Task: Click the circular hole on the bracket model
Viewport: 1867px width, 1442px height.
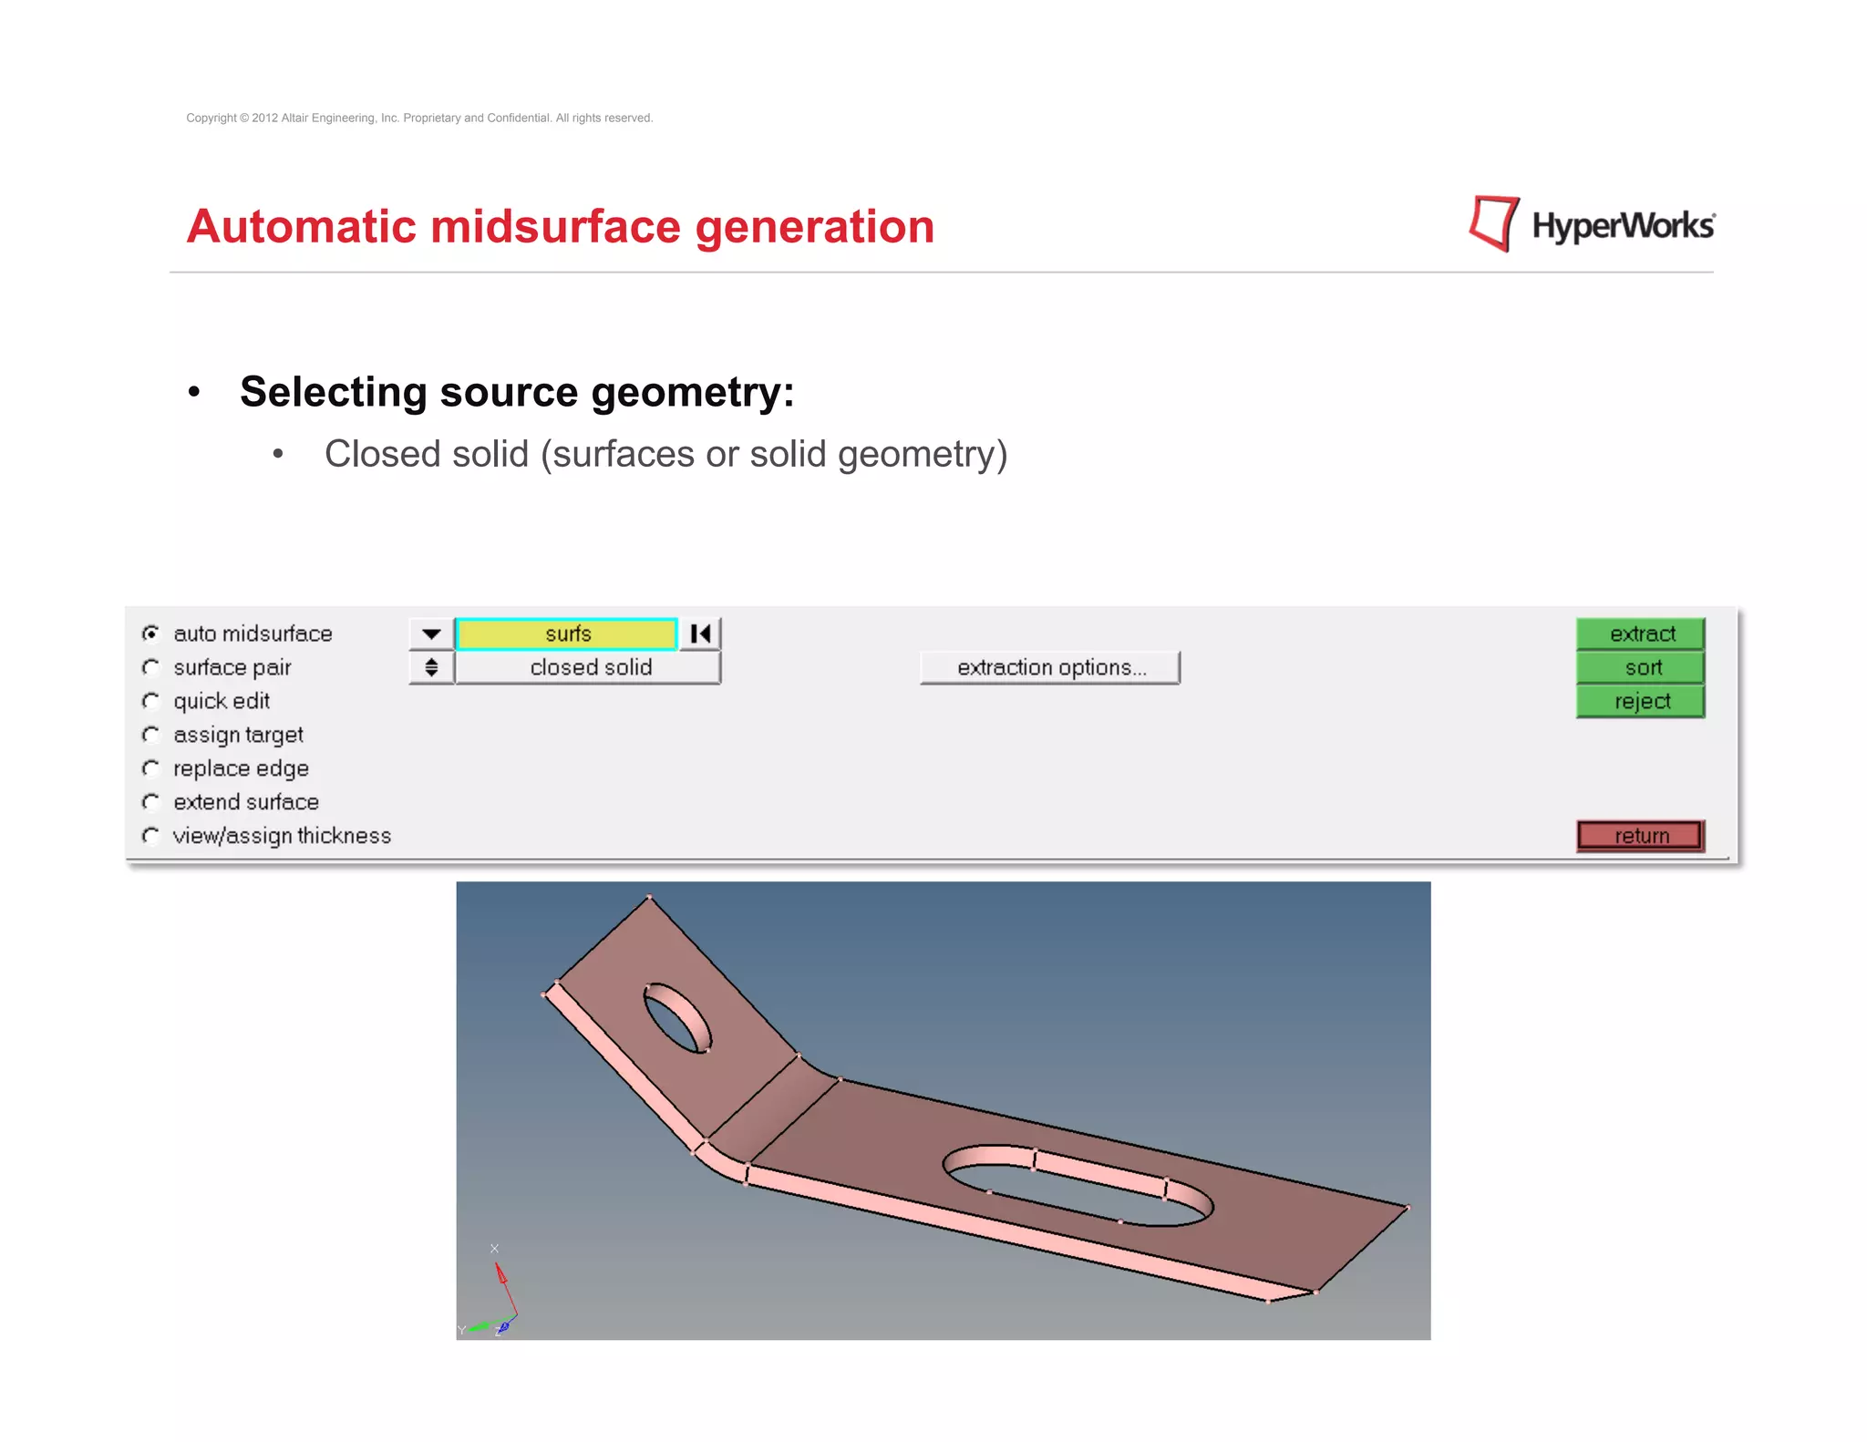Action: point(676,1018)
